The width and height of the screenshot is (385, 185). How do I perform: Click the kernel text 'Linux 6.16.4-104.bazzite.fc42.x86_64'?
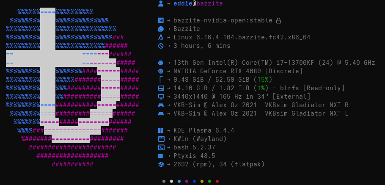(242, 37)
